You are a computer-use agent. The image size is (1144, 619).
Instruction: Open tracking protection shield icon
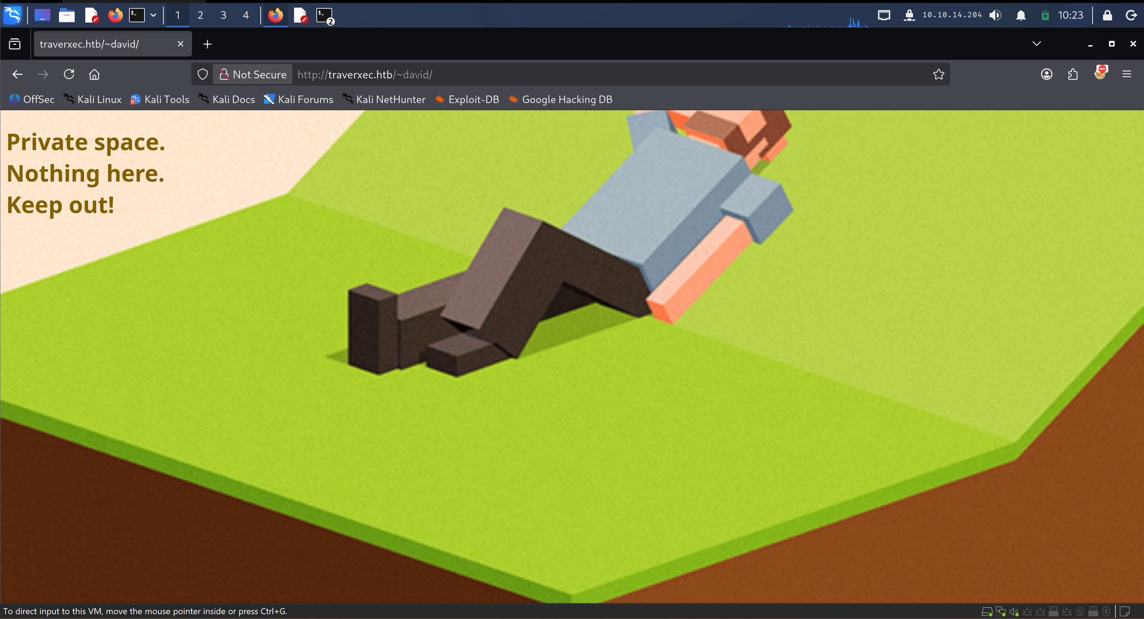pyautogui.click(x=202, y=74)
